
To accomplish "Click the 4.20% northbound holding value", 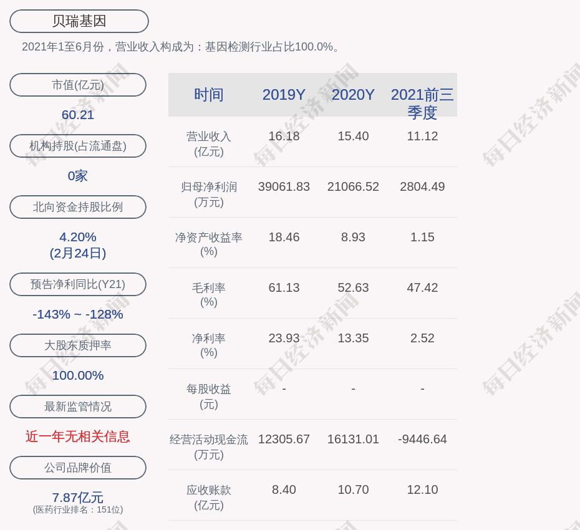I will (x=78, y=237).
